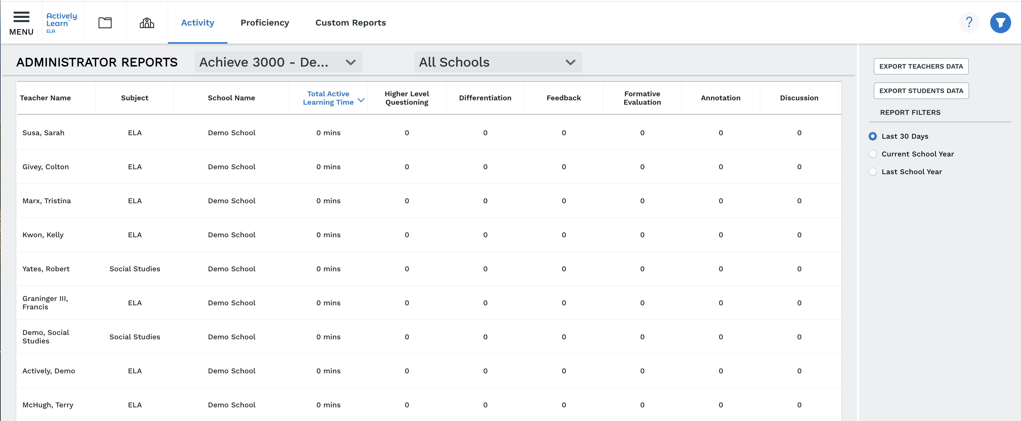Click teacher name Actively, Demo
The width and height of the screenshot is (1021, 421).
coord(49,371)
